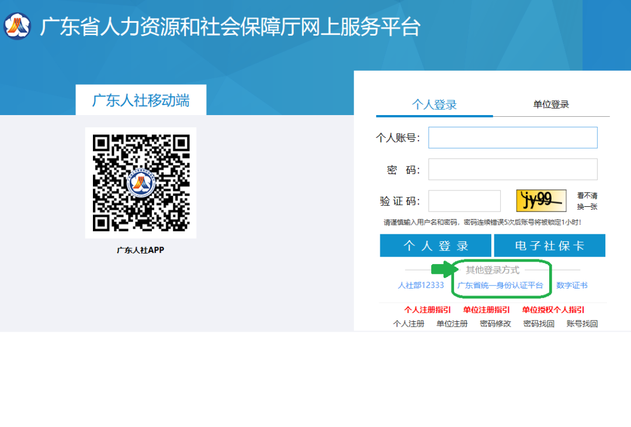Screen dimensions: 631x427
Task: Focus the 个人账号 input field
Action: [x=512, y=138]
